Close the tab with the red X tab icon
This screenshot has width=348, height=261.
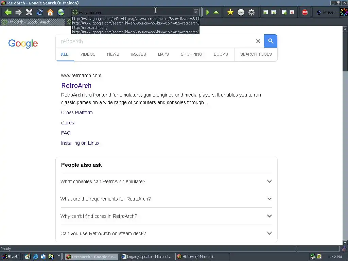click(292, 12)
